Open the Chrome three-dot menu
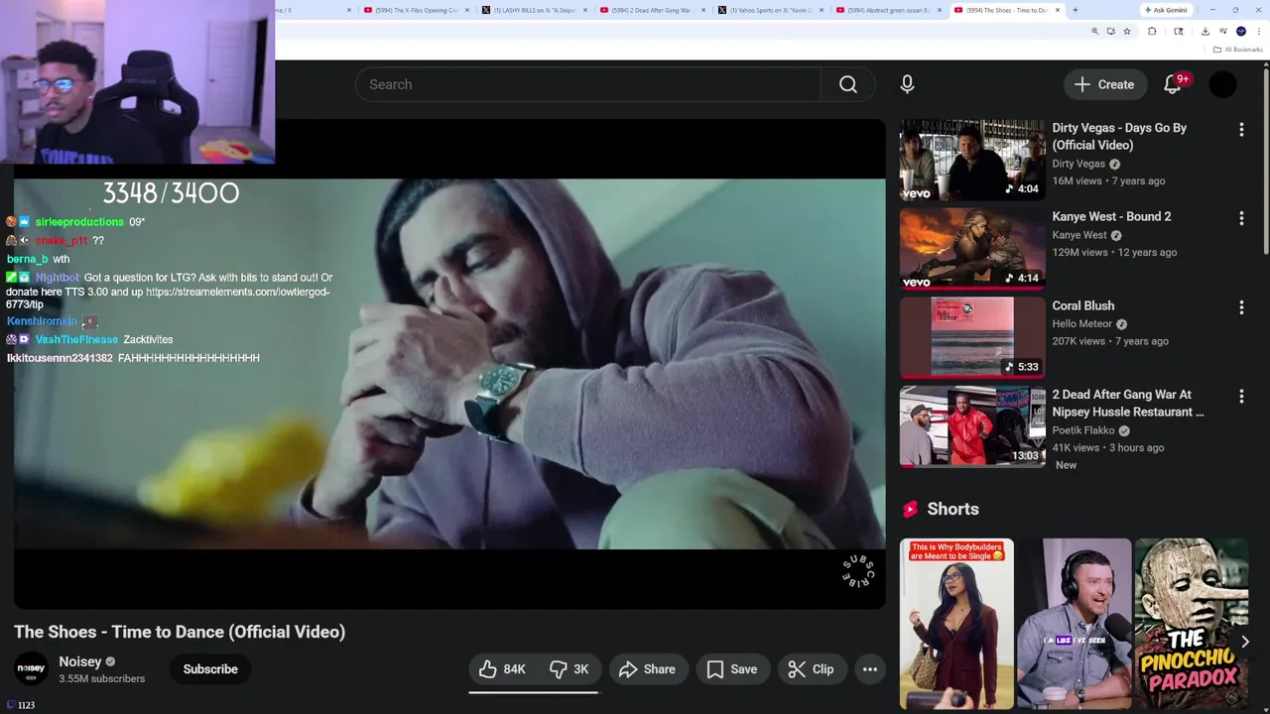The width and height of the screenshot is (1270, 714). [x=1258, y=31]
